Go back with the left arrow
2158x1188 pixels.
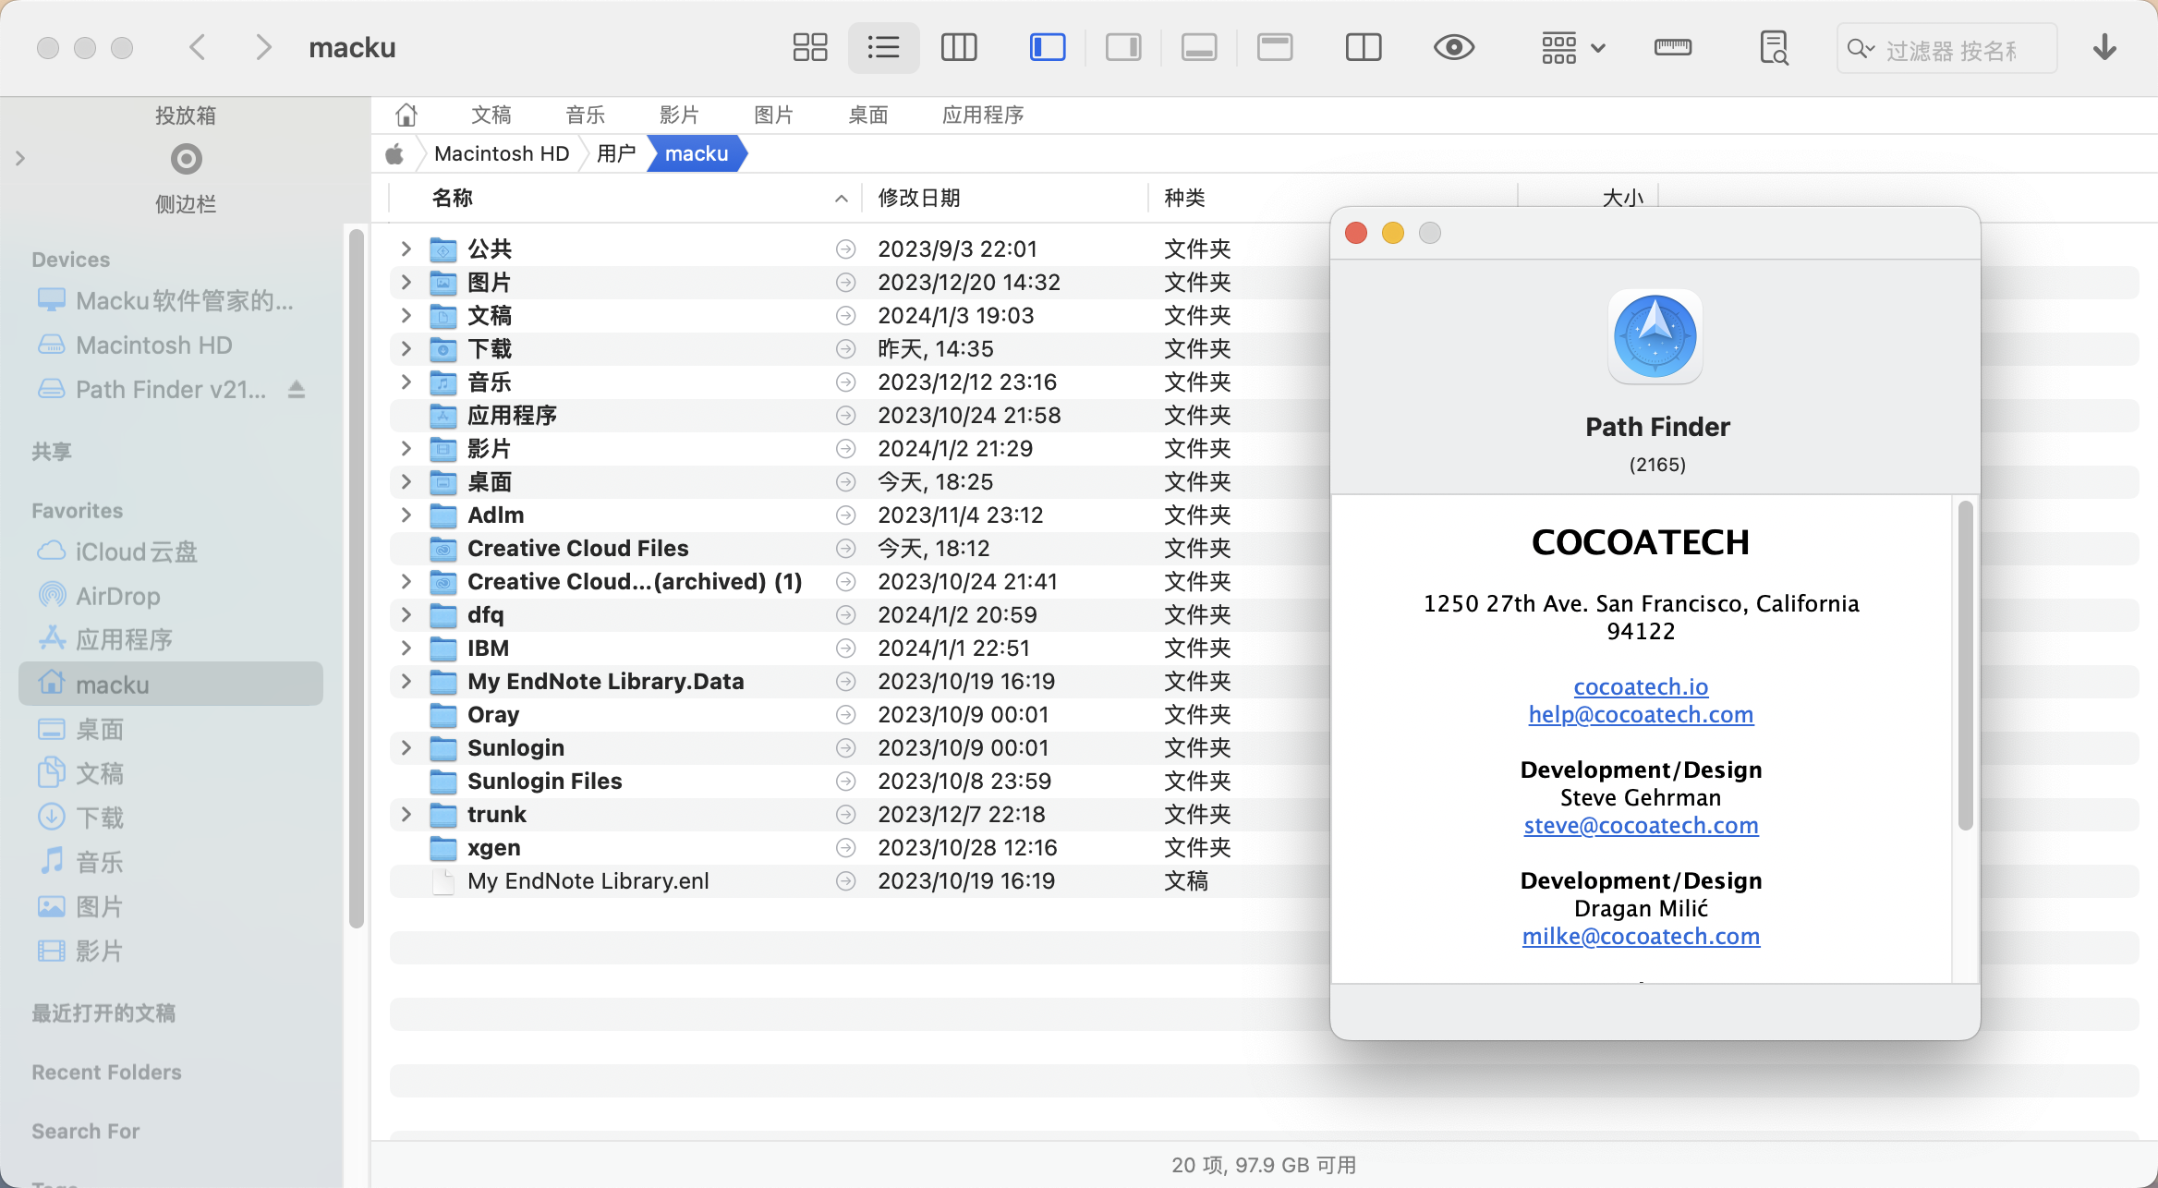pos(197,47)
